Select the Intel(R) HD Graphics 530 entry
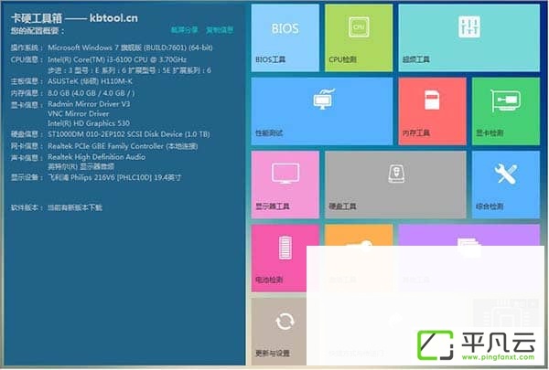 tap(89, 123)
